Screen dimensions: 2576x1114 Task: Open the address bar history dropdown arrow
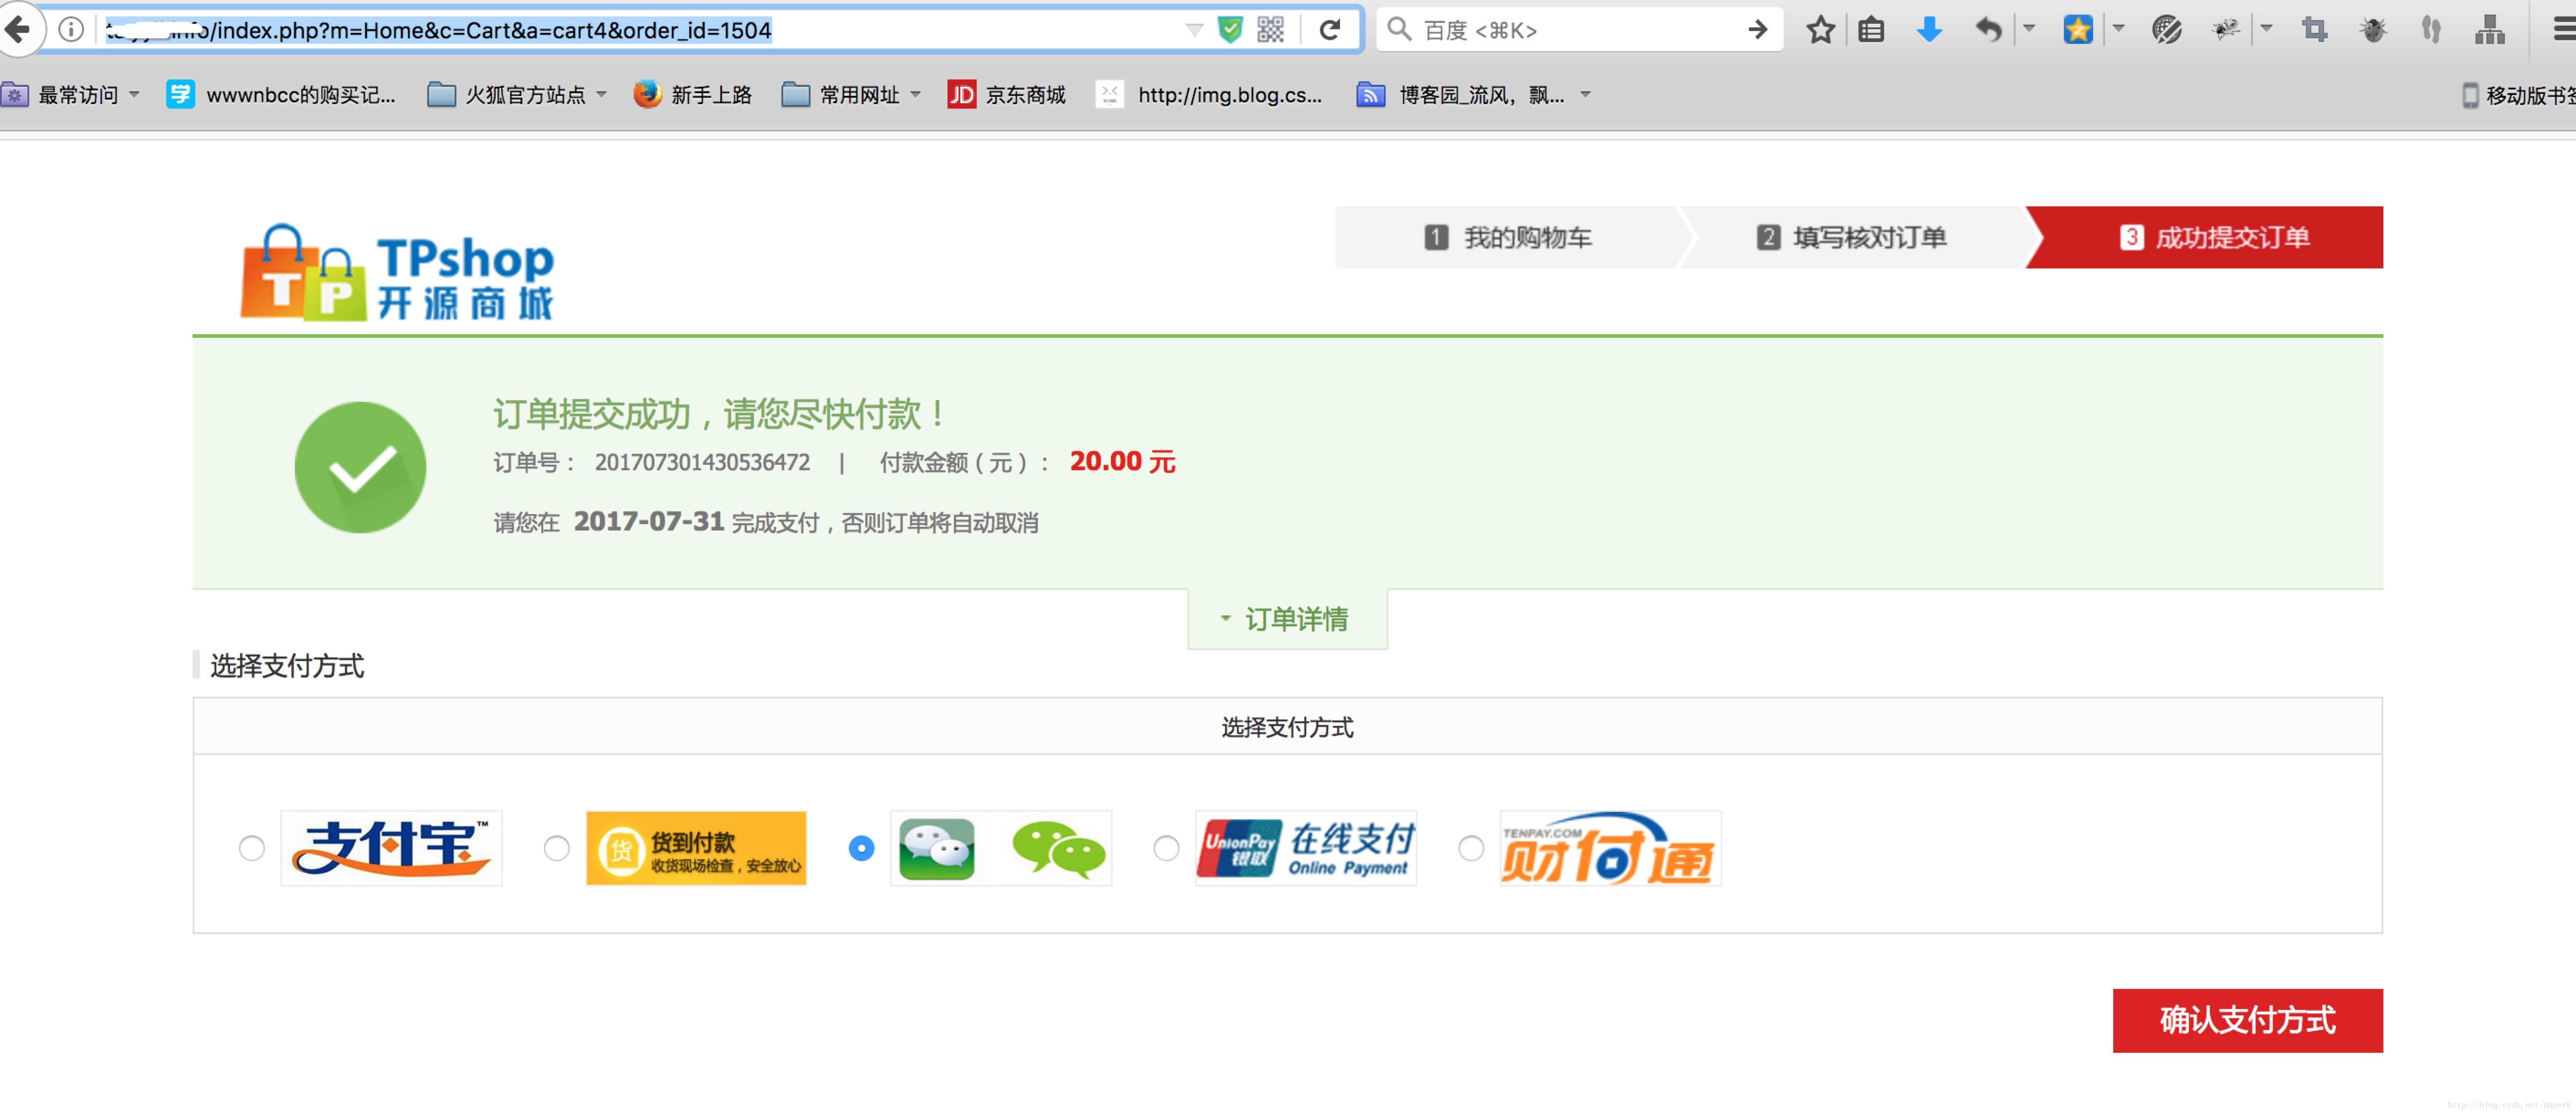pyautogui.click(x=1194, y=30)
